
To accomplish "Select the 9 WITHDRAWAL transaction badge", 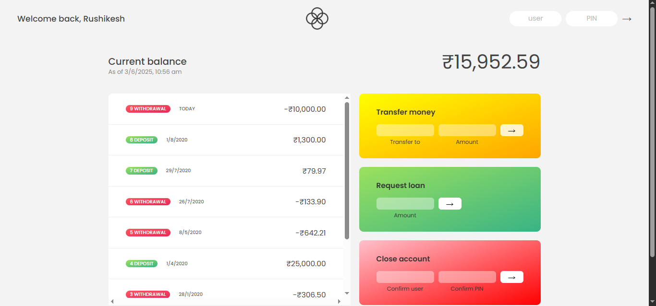I will tap(148, 109).
